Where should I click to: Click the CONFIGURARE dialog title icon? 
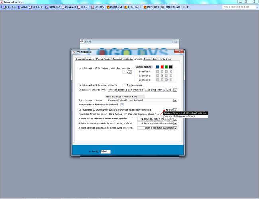(x=74, y=52)
